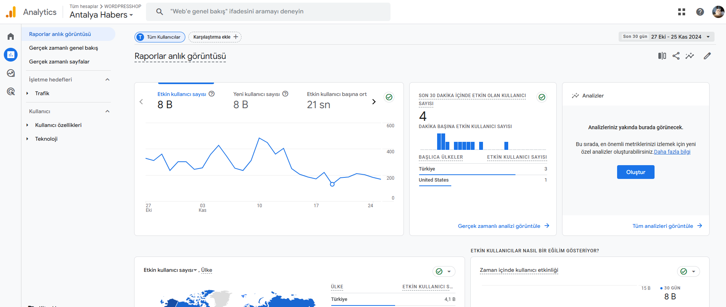
Task: Click the Share this report icon
Action: pyautogui.click(x=676, y=56)
